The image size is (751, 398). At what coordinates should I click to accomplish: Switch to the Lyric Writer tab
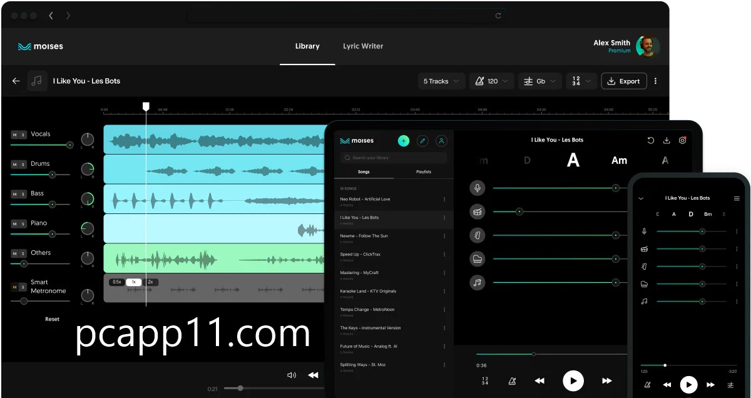click(363, 46)
